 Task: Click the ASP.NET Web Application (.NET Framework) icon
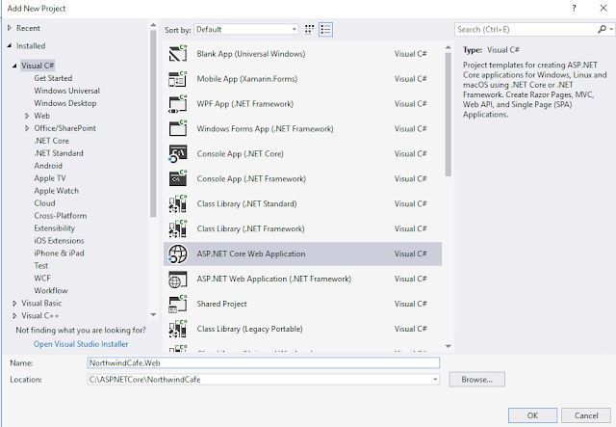click(x=177, y=279)
